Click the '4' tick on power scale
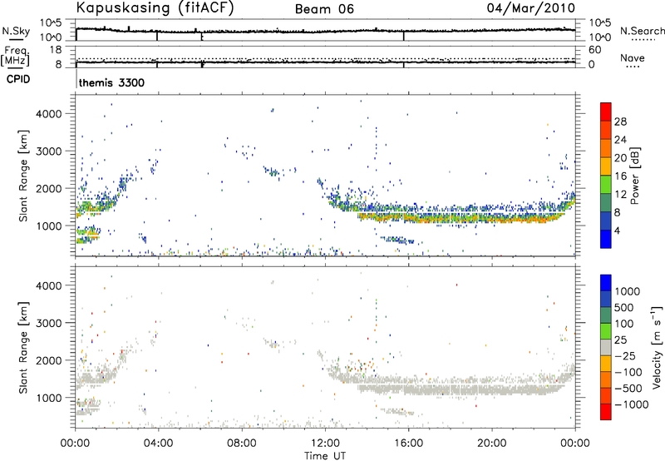Image resolution: width=665 pixels, height=461 pixels. pyautogui.click(x=617, y=230)
